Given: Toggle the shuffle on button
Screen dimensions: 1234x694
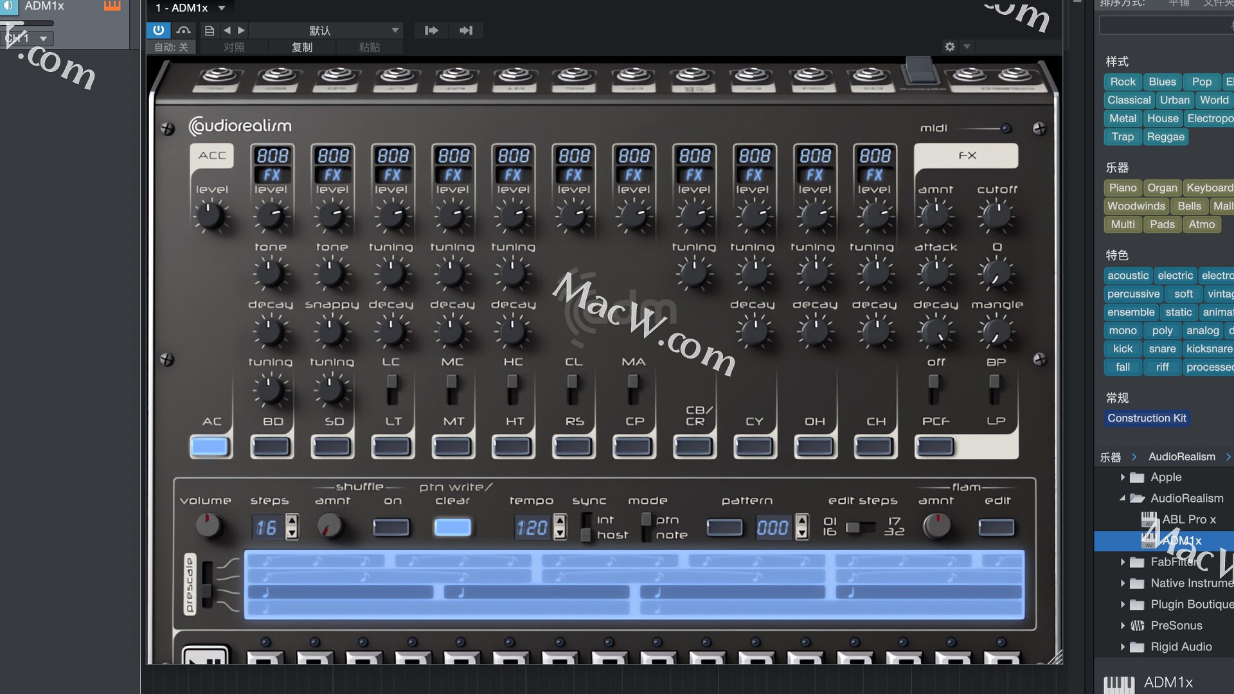Looking at the screenshot, I should 391,528.
